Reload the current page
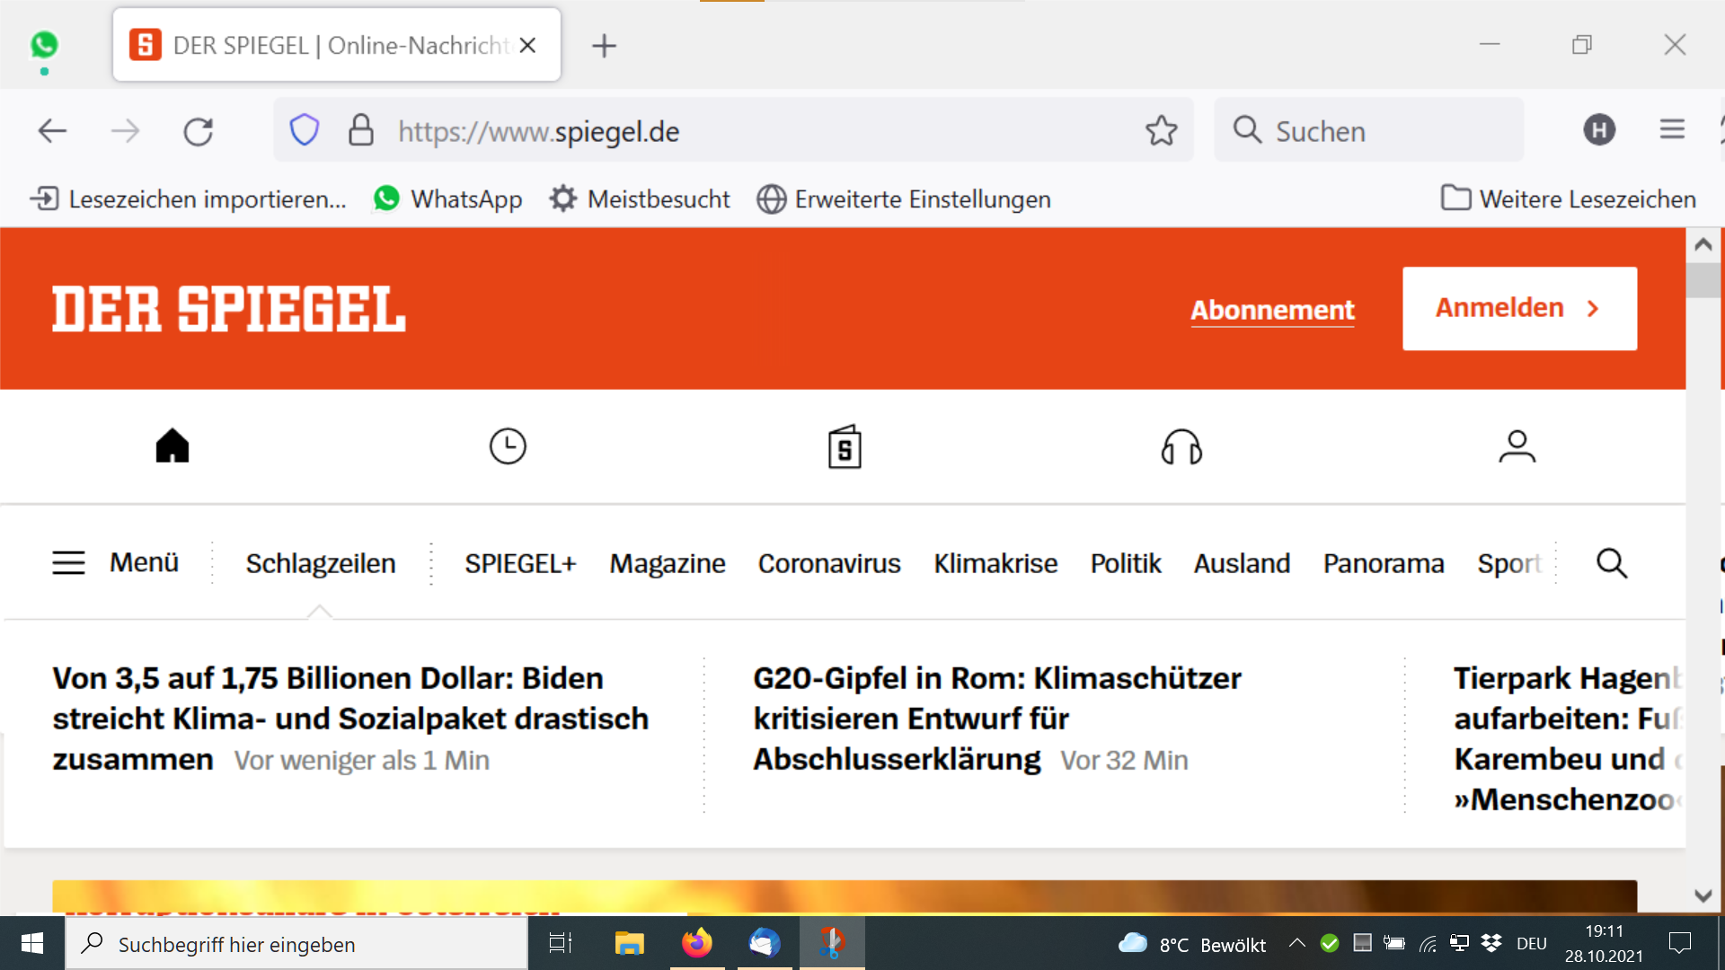Image resolution: width=1725 pixels, height=970 pixels. click(x=198, y=131)
